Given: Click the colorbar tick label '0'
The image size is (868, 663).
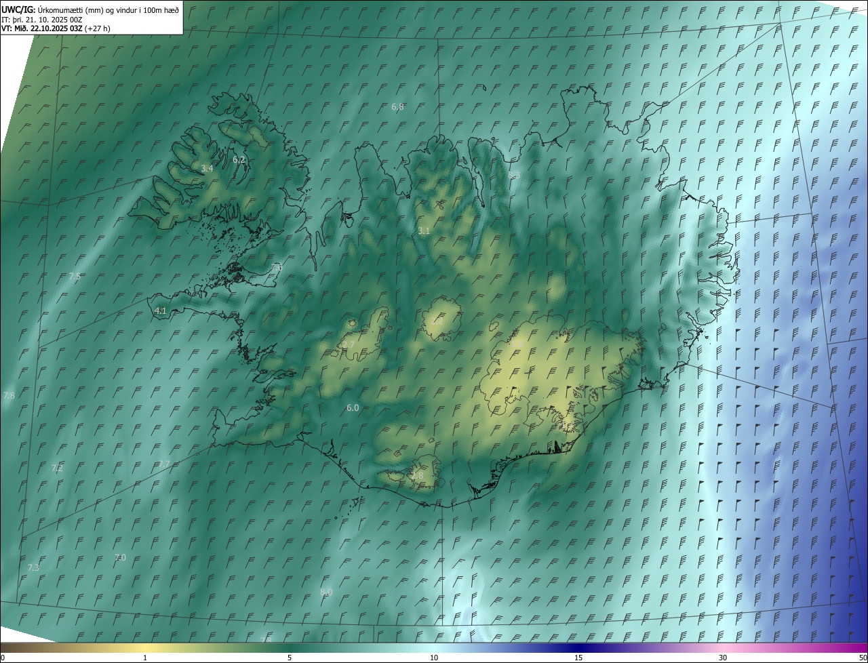Looking at the screenshot, I should [x=2, y=658].
